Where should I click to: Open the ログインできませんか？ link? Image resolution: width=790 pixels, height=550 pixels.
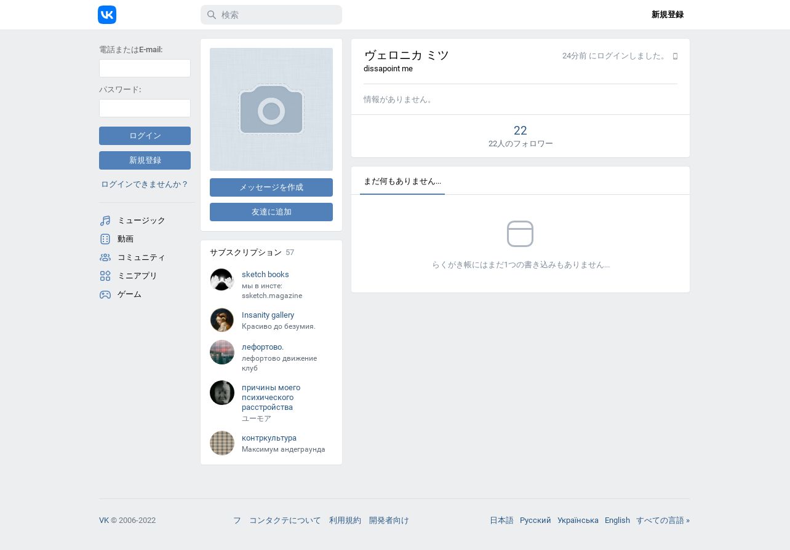point(145,184)
